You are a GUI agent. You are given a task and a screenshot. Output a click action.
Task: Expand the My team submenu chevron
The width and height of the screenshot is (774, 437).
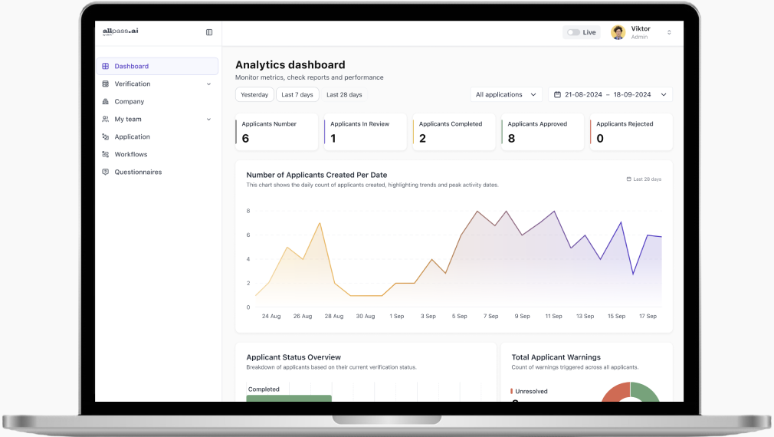coord(208,120)
